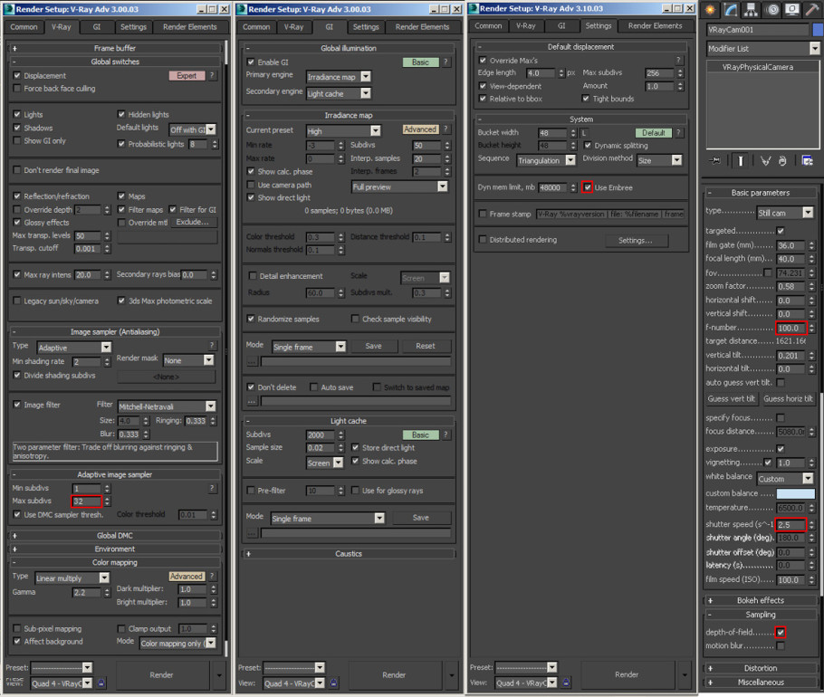Enable Force back face culling

tap(17, 88)
